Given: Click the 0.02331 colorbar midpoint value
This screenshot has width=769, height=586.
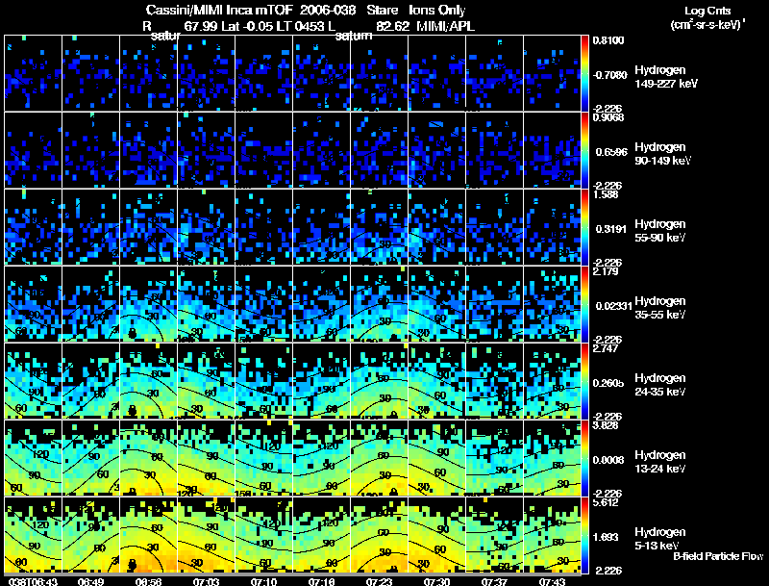Looking at the screenshot, I should [613, 306].
